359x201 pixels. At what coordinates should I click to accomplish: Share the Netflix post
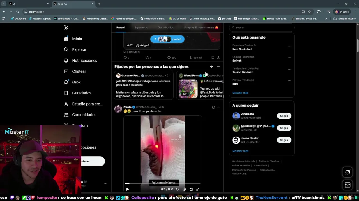(218, 58)
